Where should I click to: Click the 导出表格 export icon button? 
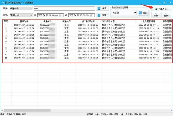pyautogui.click(x=161, y=9)
